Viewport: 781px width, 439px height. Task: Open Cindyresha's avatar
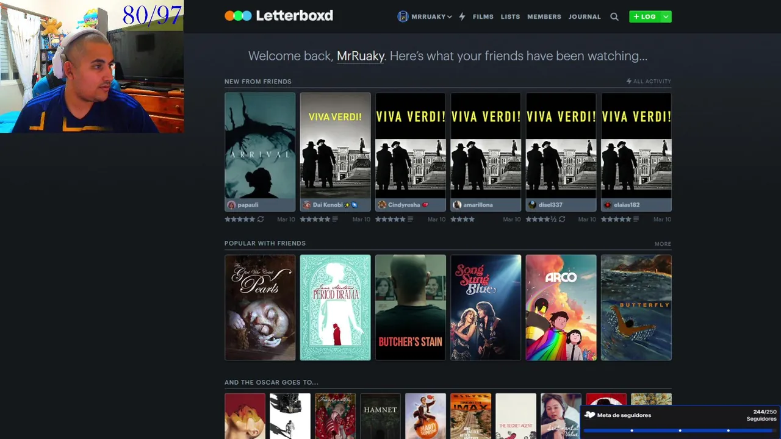(x=382, y=205)
